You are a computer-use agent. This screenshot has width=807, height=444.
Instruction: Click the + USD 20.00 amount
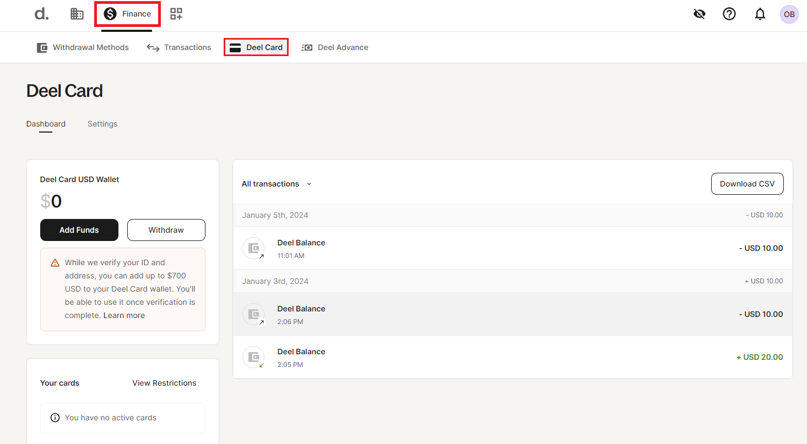tap(760, 357)
